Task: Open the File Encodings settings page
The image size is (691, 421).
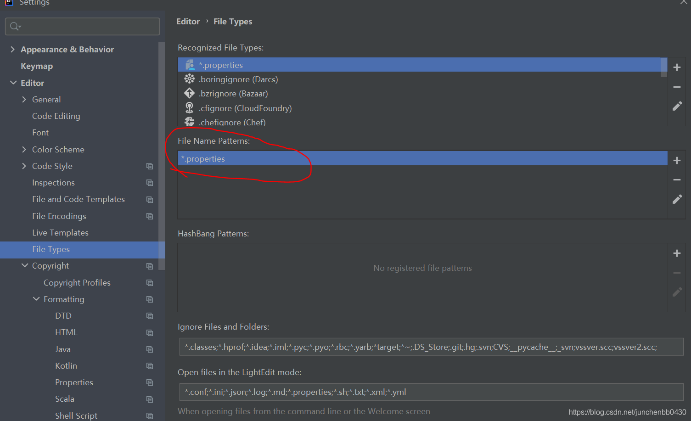Action: pos(59,216)
